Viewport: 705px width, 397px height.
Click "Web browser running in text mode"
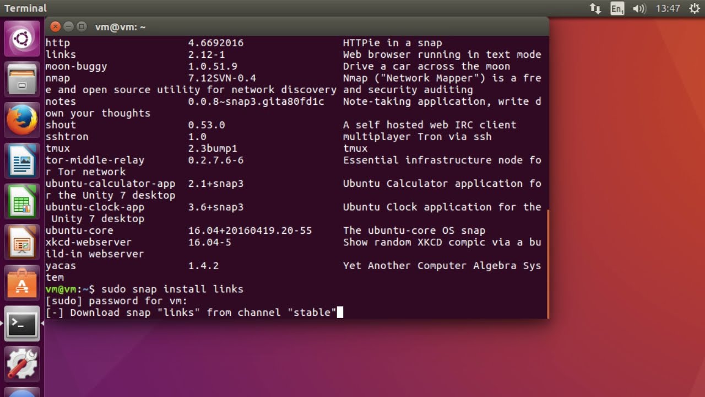[x=442, y=55]
